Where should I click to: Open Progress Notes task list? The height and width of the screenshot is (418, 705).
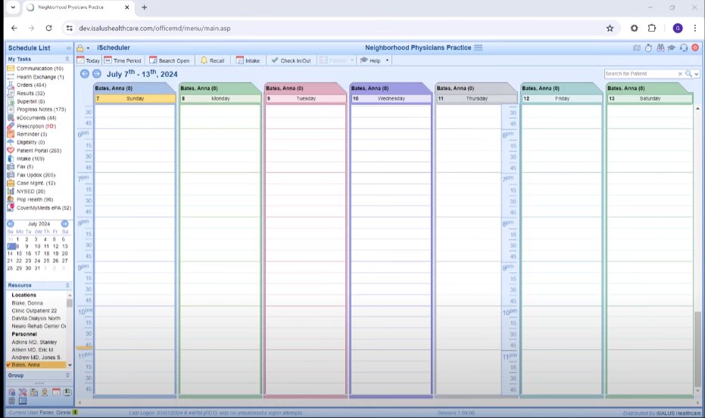click(41, 110)
